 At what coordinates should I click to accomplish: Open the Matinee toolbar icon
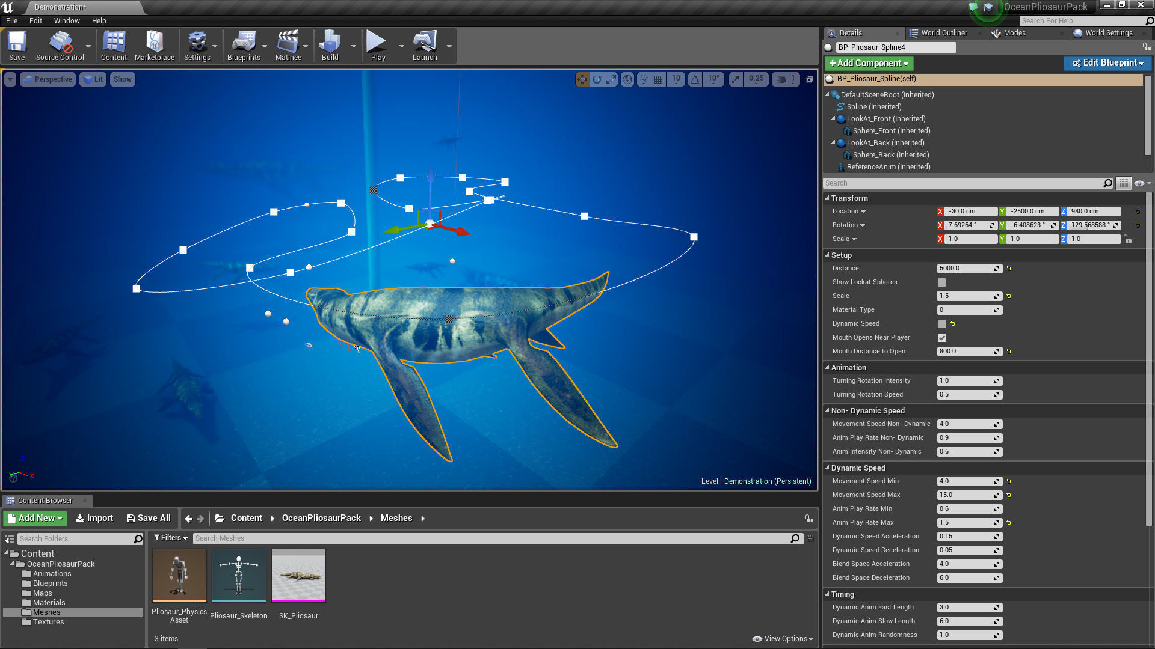point(288,46)
